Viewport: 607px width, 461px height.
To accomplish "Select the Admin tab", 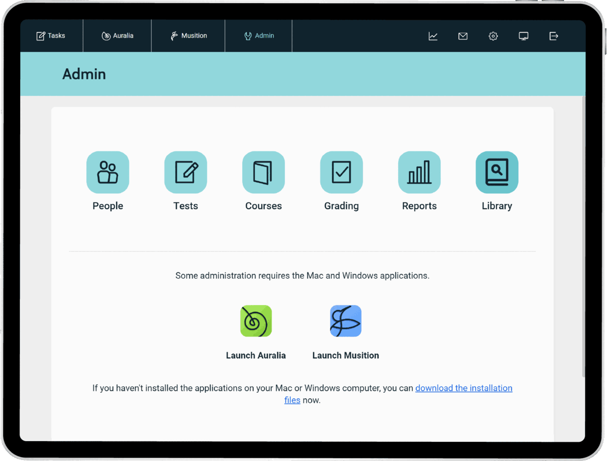I will pyautogui.click(x=259, y=36).
